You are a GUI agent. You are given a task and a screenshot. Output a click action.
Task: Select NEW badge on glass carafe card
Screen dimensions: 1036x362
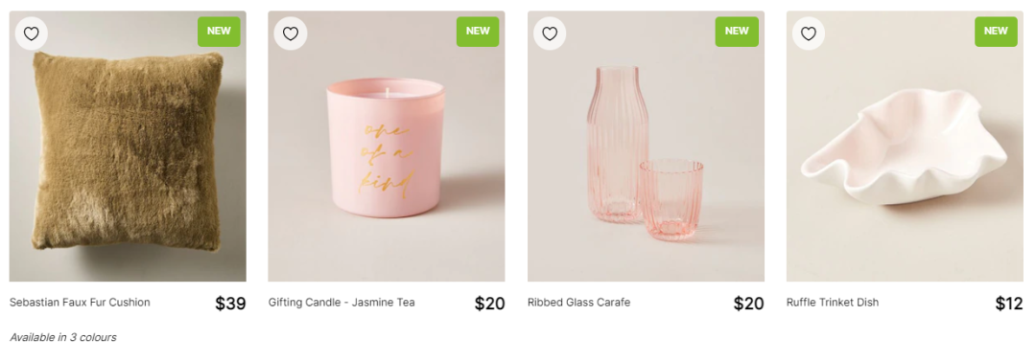point(737,31)
